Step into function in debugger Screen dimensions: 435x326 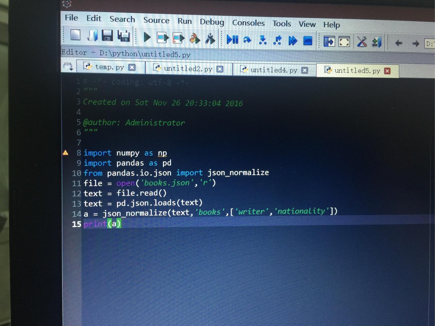click(262, 40)
